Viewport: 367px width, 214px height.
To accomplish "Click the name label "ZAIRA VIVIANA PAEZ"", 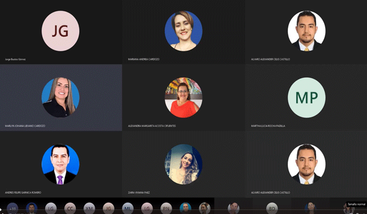I will [x=139, y=193].
